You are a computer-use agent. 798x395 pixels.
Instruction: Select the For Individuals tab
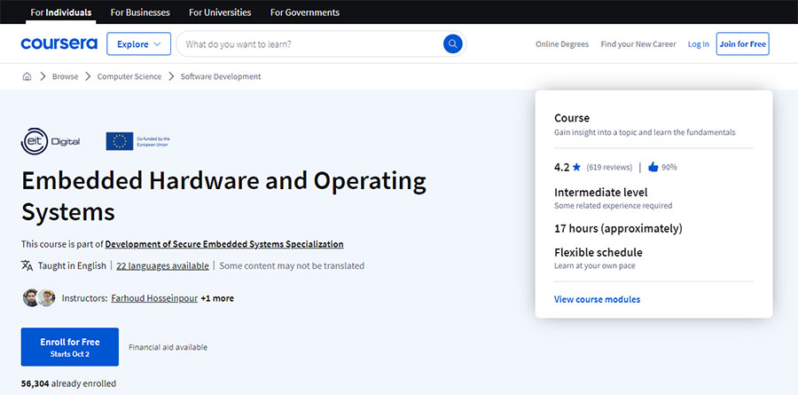(61, 12)
